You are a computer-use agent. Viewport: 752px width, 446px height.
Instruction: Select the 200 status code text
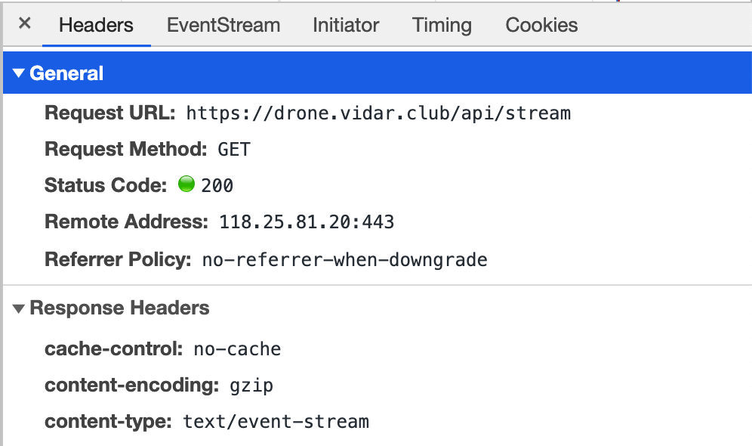(217, 186)
